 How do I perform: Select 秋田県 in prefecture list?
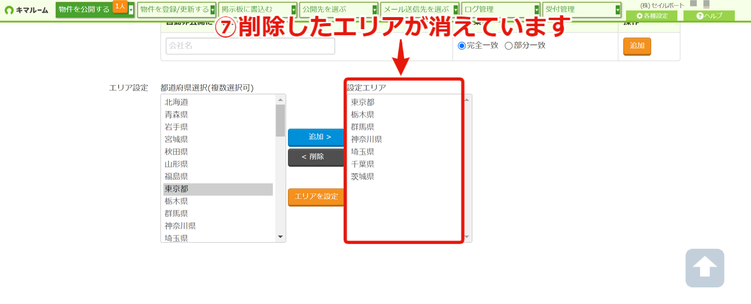point(218,152)
